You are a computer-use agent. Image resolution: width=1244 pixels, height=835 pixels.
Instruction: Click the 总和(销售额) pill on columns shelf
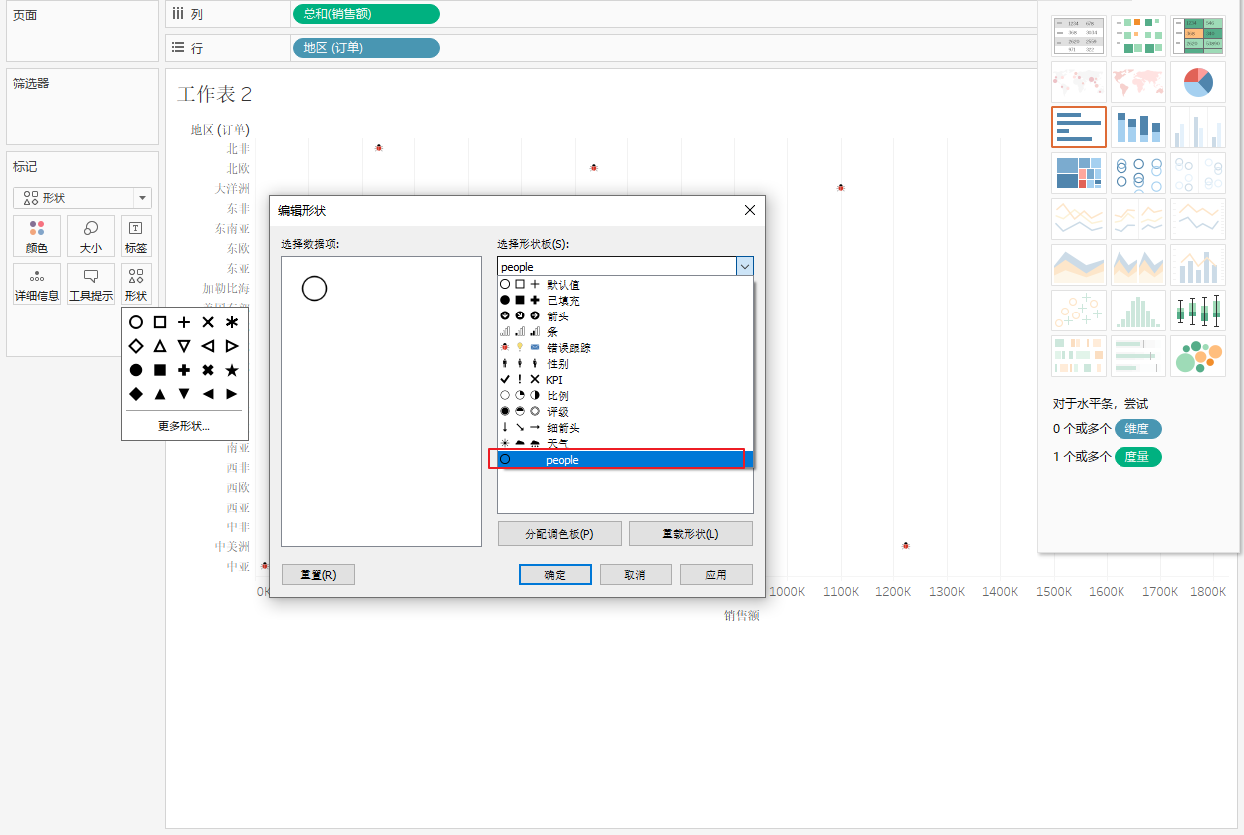click(366, 14)
